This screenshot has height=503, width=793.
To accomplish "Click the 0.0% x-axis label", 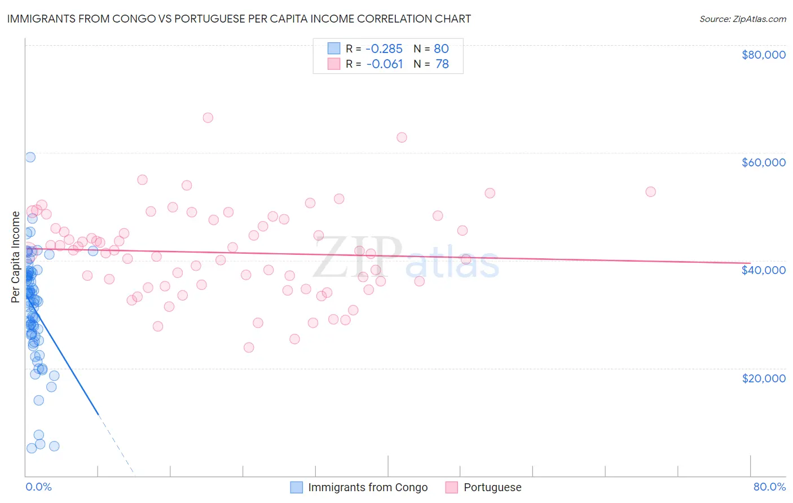I will click(39, 487).
